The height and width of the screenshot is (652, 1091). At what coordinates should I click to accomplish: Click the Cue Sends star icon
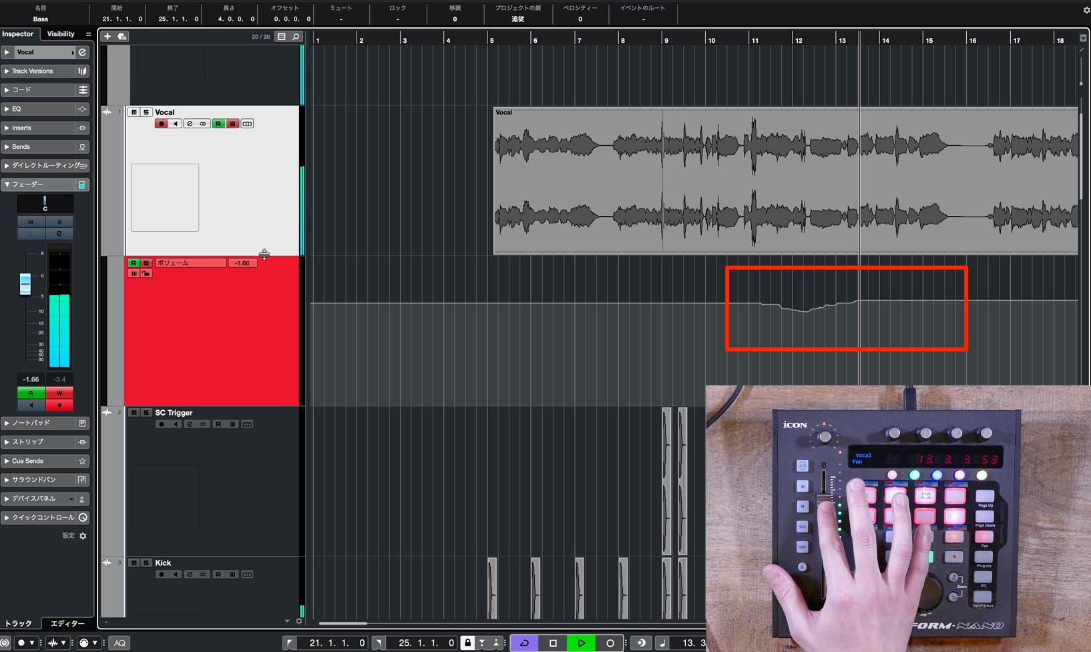click(83, 461)
